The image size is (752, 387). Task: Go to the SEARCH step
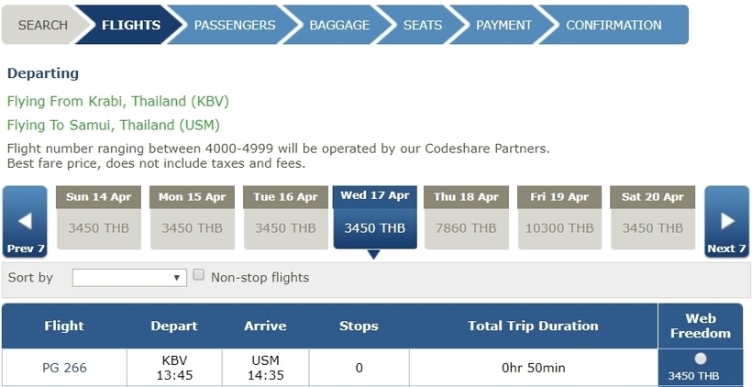pyautogui.click(x=43, y=25)
